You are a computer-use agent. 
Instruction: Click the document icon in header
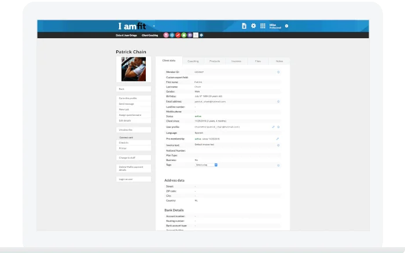tap(244, 26)
